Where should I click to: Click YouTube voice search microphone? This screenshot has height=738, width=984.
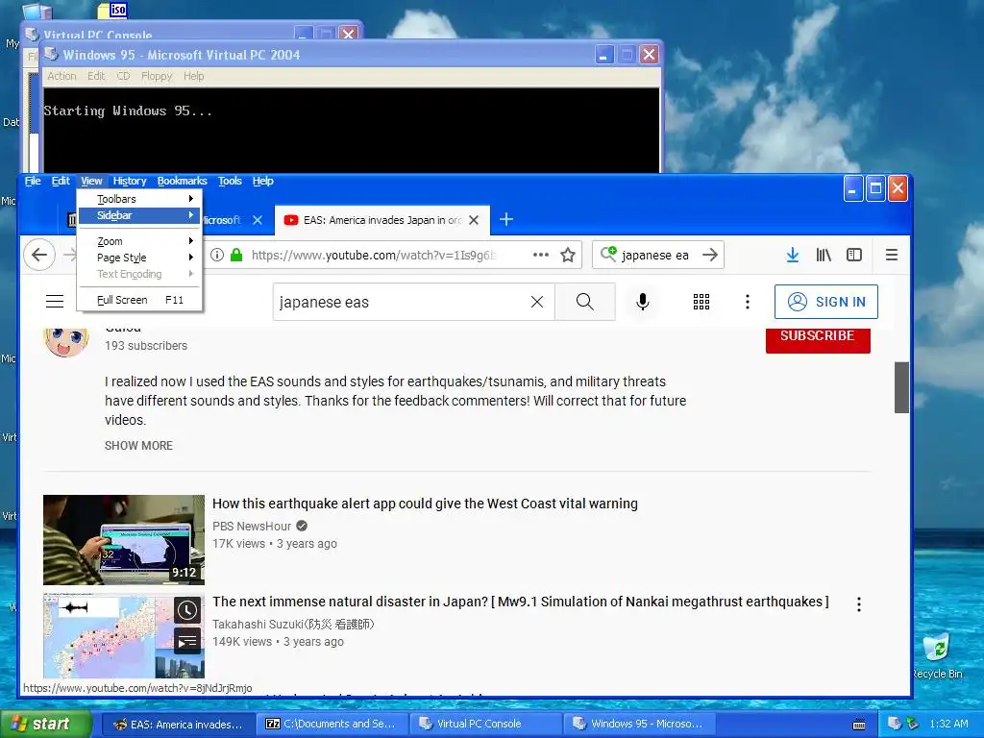click(643, 302)
